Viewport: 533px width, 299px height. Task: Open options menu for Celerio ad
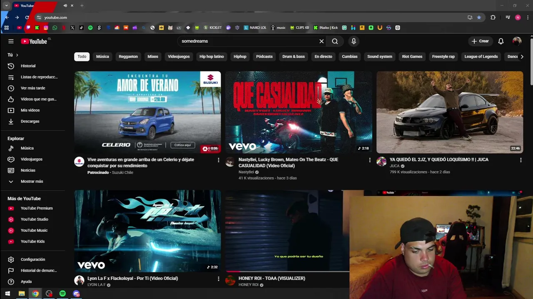tap(218, 160)
